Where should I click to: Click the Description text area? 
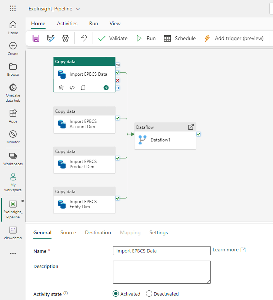(x=162, y=272)
